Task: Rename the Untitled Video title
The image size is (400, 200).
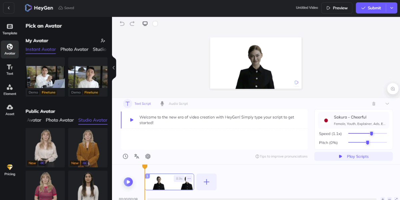Action: point(307,8)
